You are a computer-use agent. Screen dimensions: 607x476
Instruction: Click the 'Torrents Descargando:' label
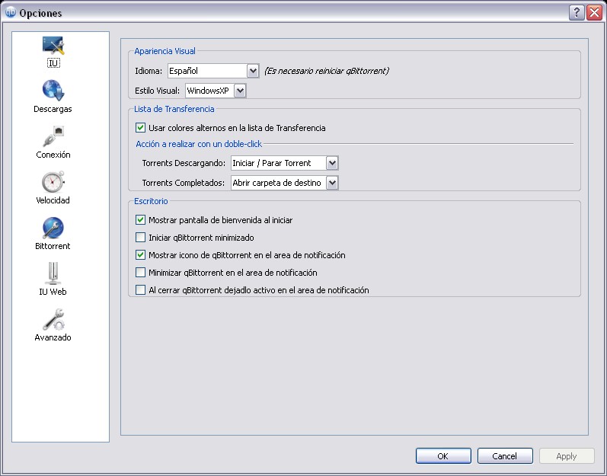click(x=184, y=163)
